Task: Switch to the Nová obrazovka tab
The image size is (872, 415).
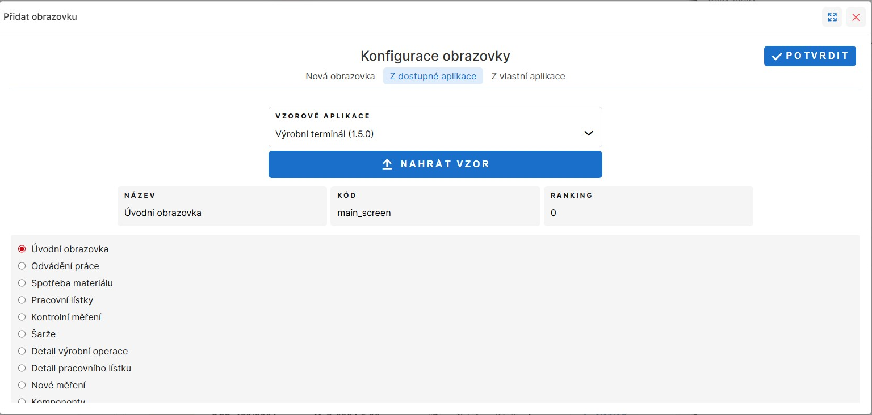Action: point(340,76)
